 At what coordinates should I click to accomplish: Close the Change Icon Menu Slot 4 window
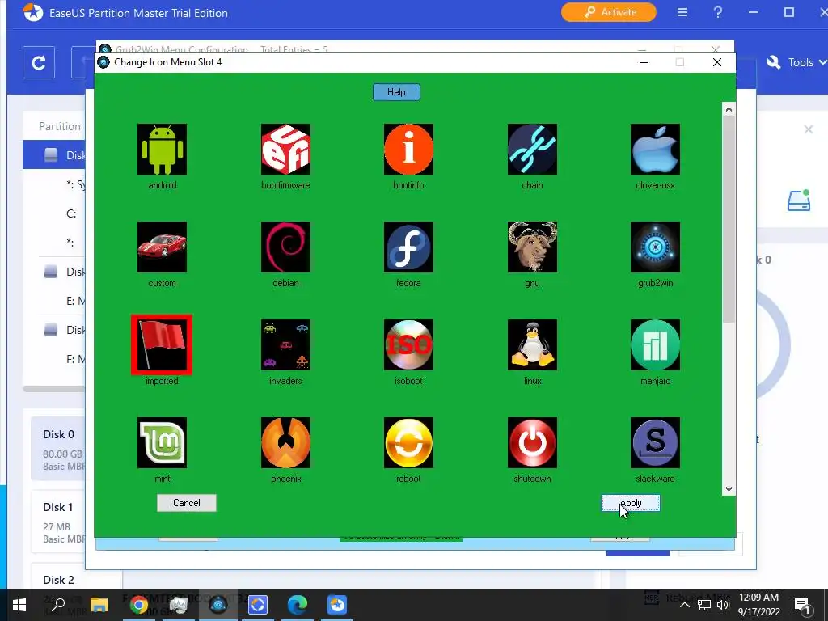point(716,62)
